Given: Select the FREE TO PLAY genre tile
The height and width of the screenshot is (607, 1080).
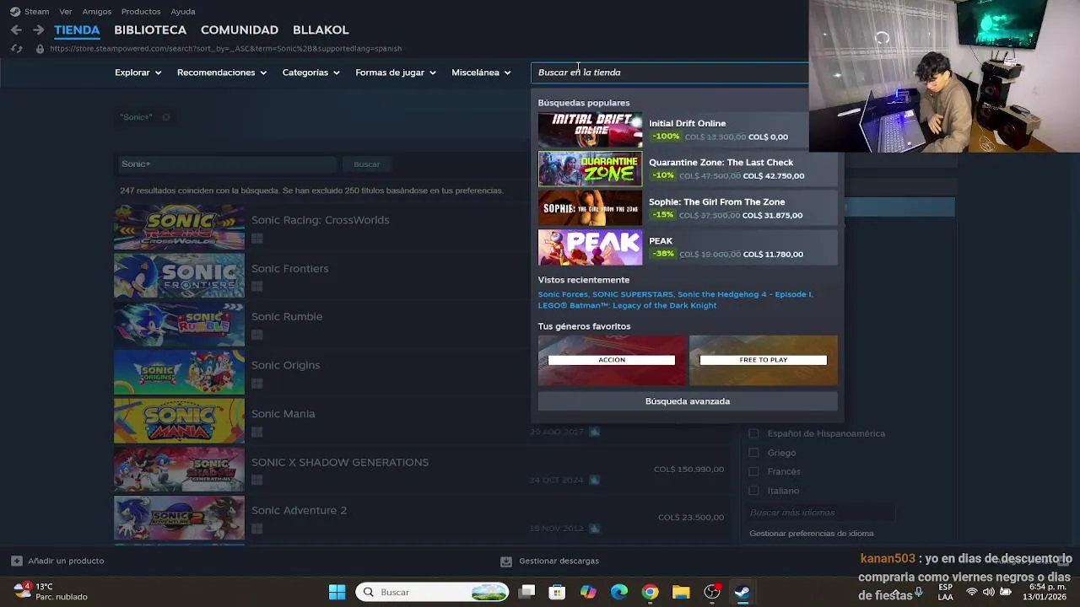Looking at the screenshot, I should (x=764, y=360).
